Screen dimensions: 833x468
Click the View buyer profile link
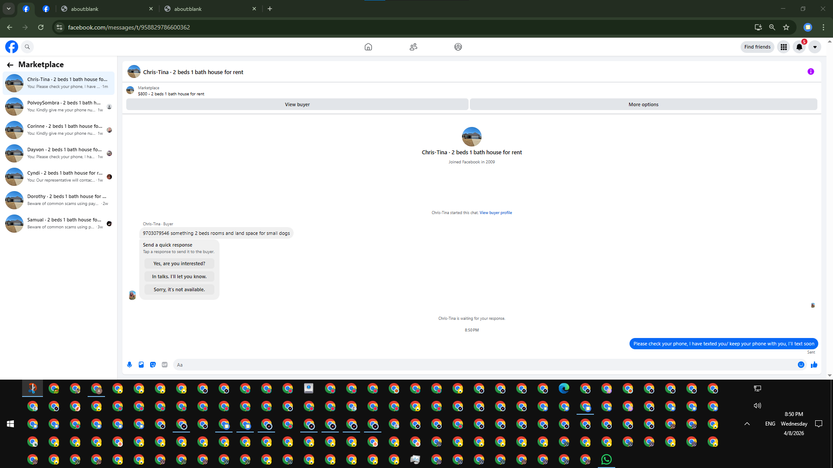pyautogui.click(x=495, y=213)
